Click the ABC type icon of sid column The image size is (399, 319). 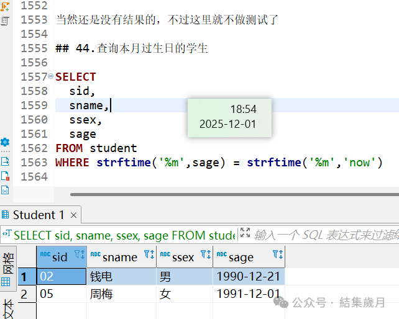coord(45,254)
